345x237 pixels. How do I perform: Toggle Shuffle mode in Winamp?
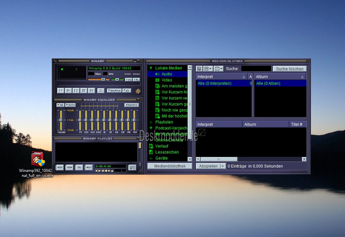(114, 90)
